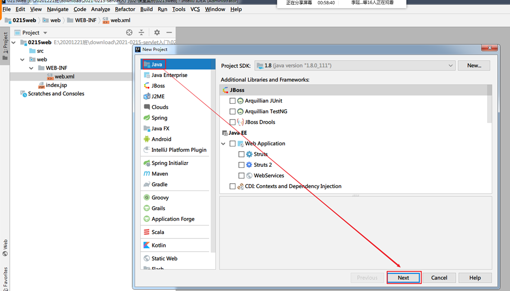Choose IntelliJ Platform Plugin icon
Screen dimensions: 510x291
point(147,150)
